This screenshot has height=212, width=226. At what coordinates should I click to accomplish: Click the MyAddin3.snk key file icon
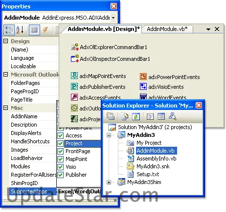click(x=131, y=166)
